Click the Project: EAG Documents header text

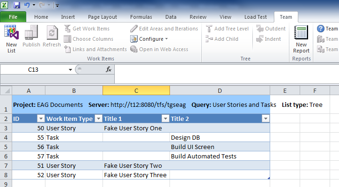48,105
